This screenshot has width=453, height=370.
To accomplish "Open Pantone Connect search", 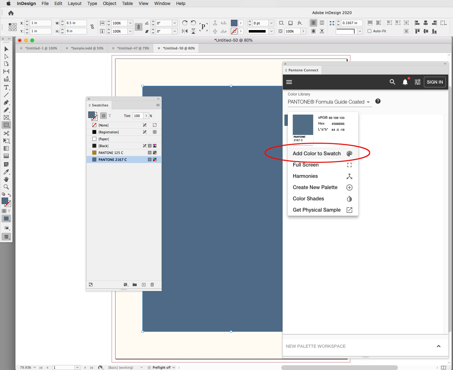I will (x=392, y=82).
